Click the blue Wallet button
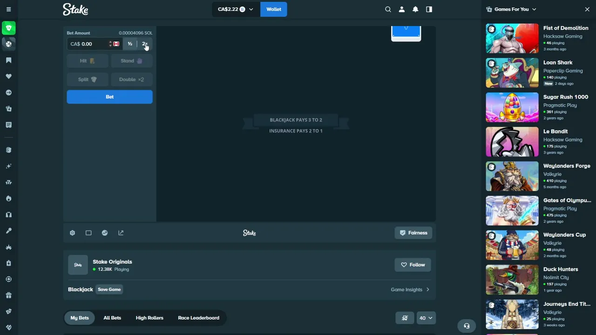This screenshot has width=596, height=335. [274, 9]
